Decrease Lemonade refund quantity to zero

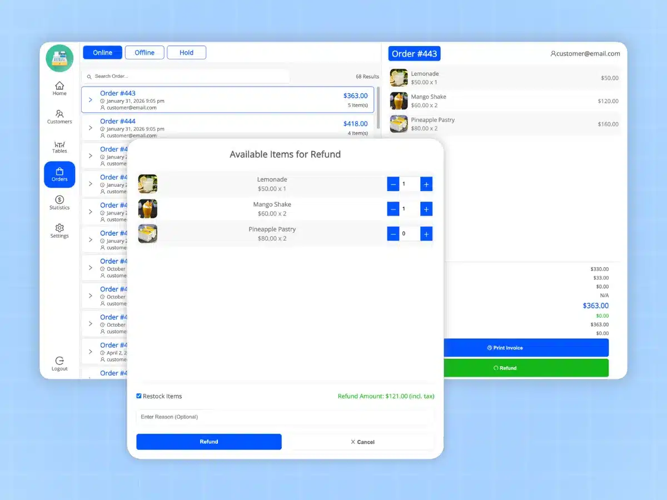pyautogui.click(x=393, y=183)
